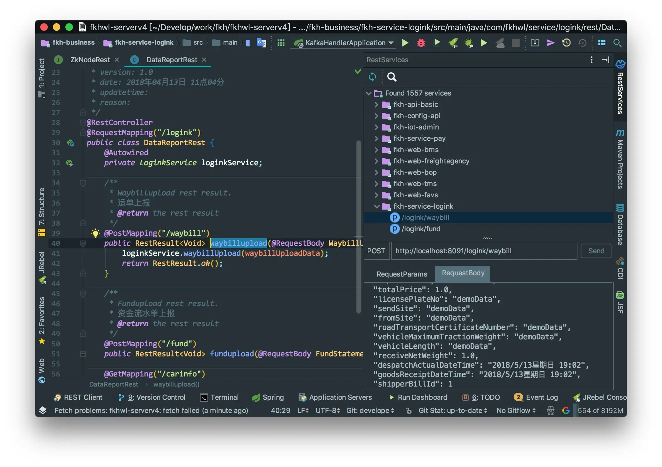Screen dimensions: 662x467
Task: Expand the fkh-web-bms folder node
Action: tap(376, 150)
